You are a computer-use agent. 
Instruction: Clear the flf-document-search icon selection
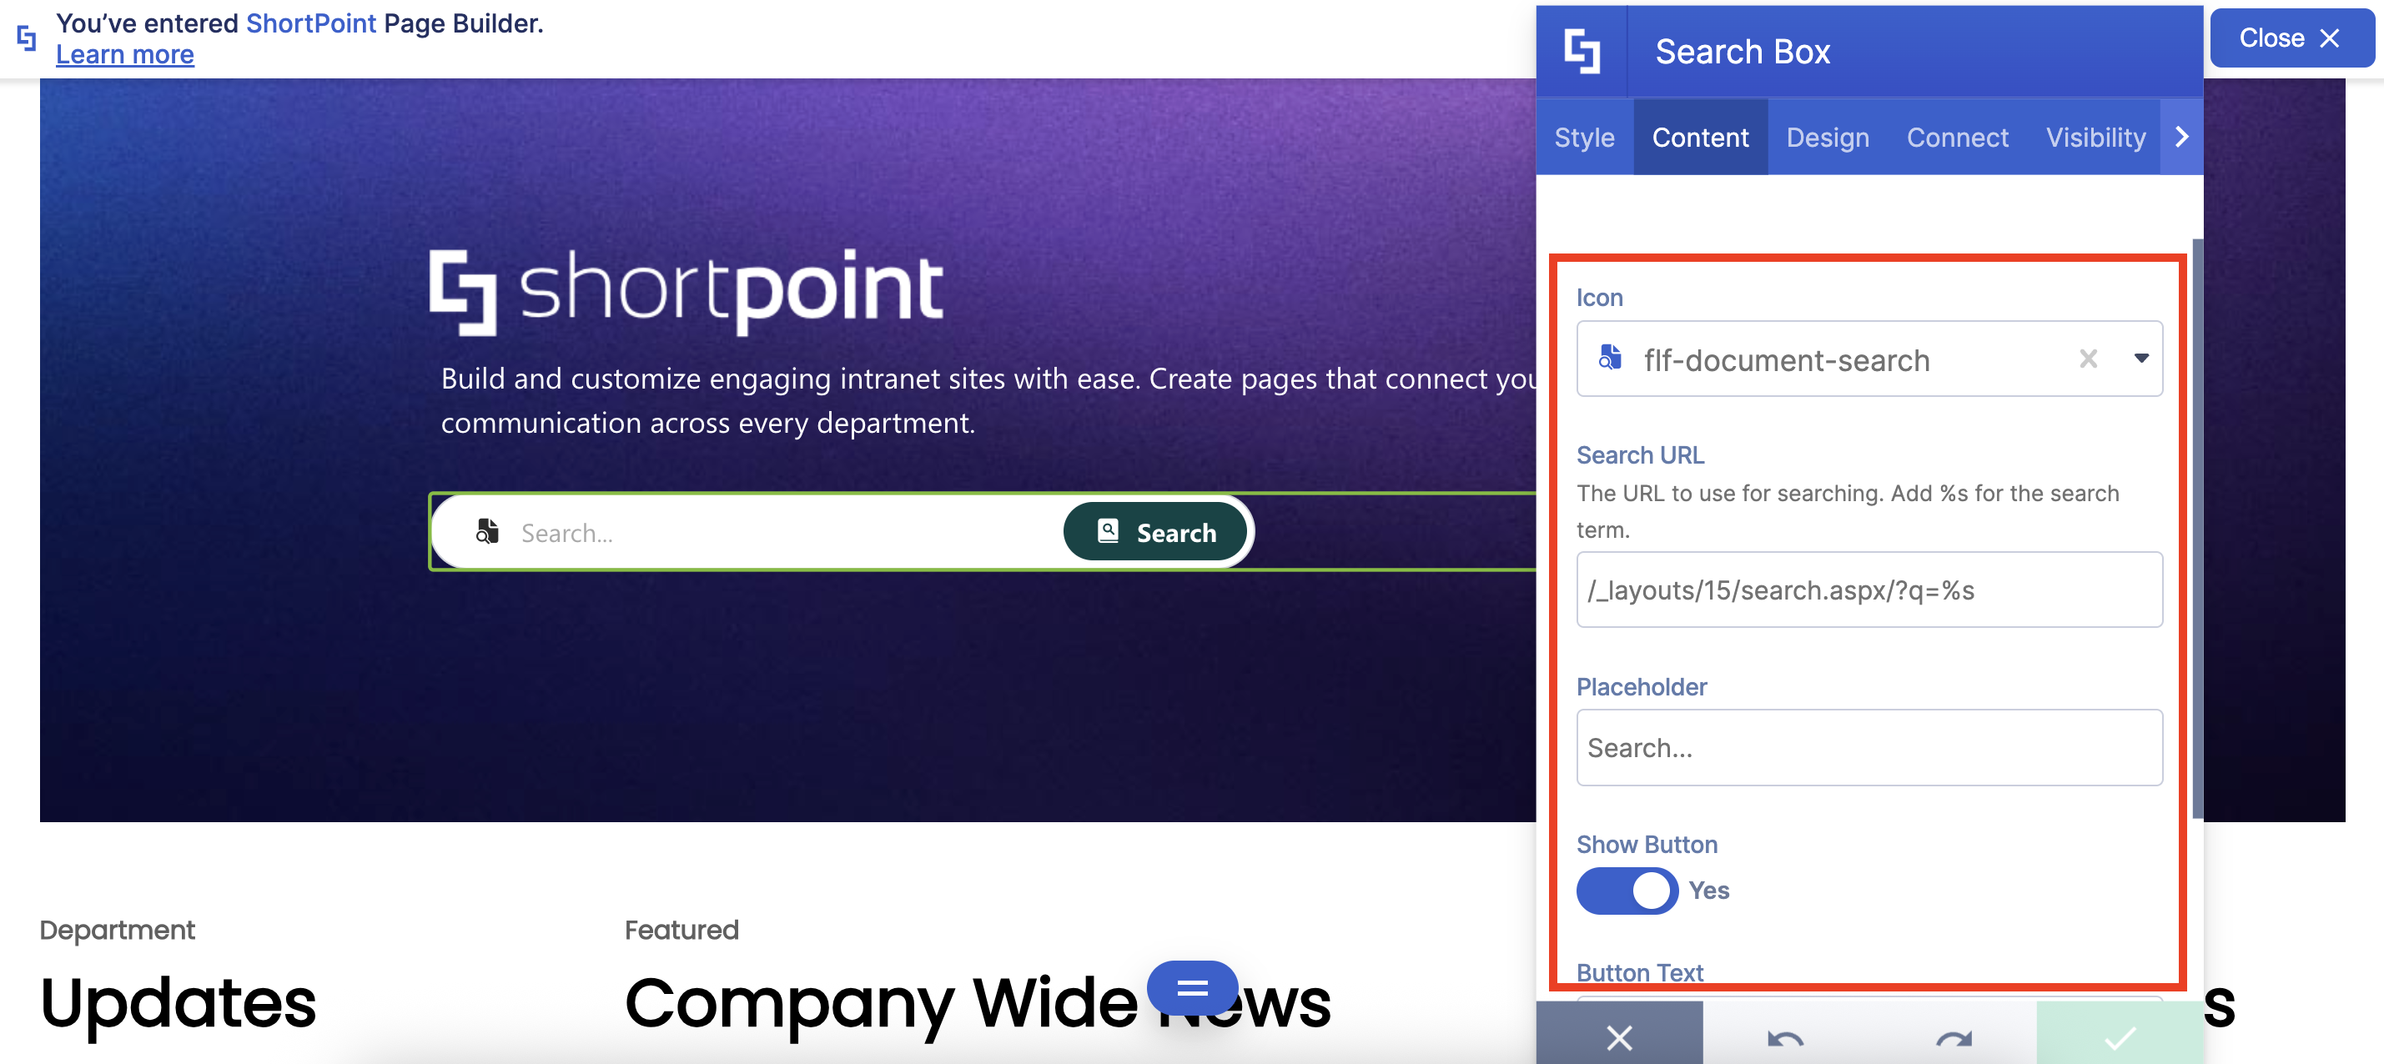tap(2088, 359)
